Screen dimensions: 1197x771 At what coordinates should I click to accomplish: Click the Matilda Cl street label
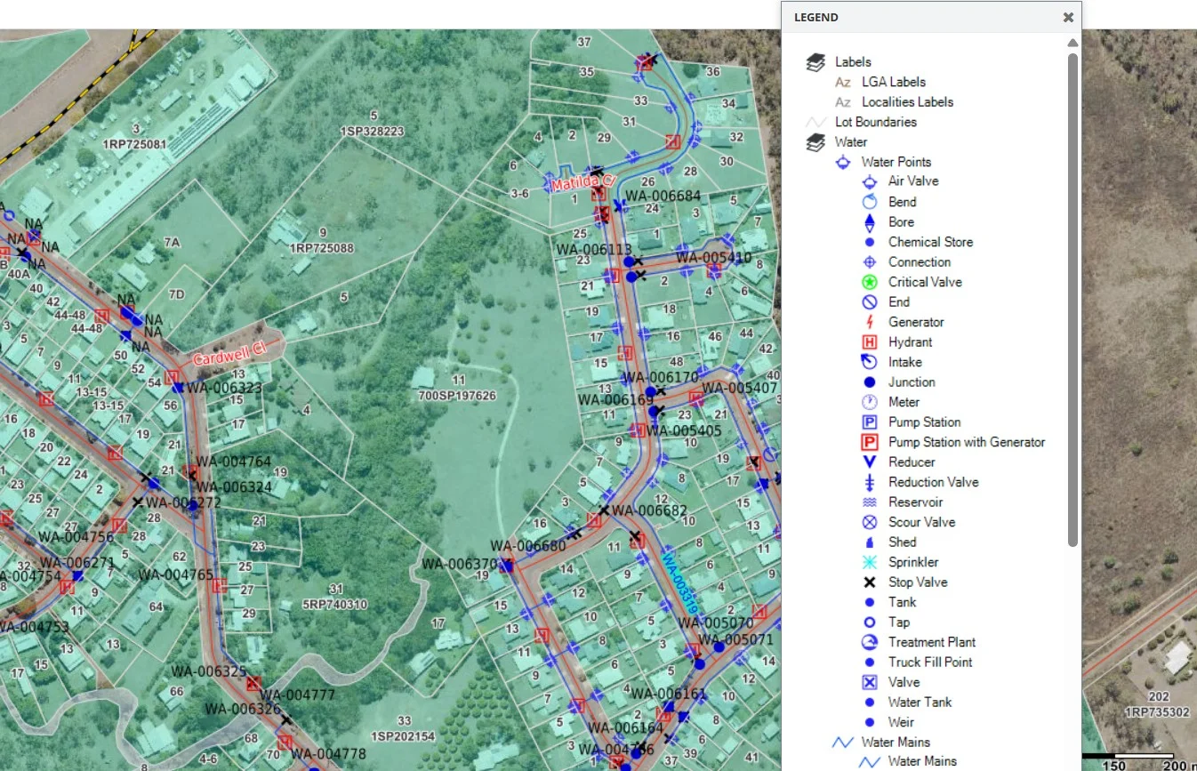tap(582, 183)
